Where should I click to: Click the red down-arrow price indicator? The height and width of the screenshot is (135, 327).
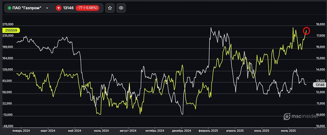59,8
